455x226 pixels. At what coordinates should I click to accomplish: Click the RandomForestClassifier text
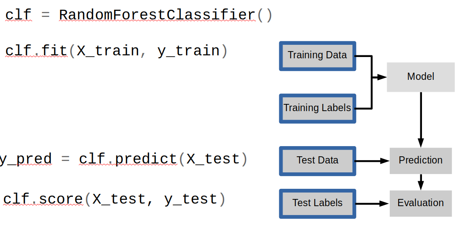(158, 15)
